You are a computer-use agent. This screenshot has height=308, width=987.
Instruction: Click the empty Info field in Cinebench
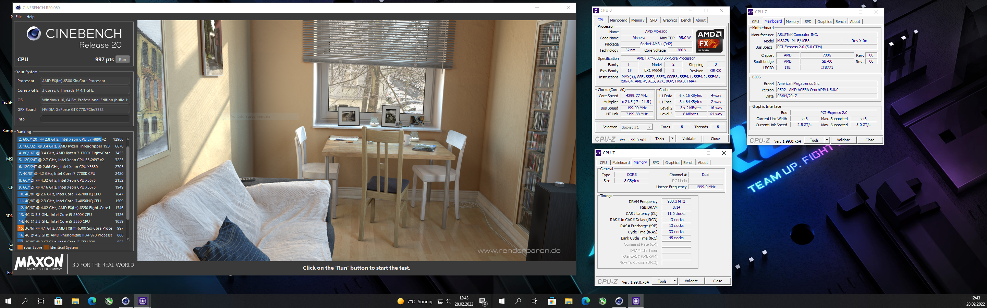(85, 119)
